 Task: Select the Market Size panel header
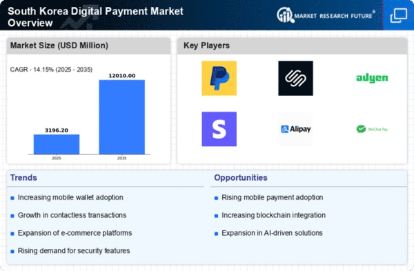point(88,46)
